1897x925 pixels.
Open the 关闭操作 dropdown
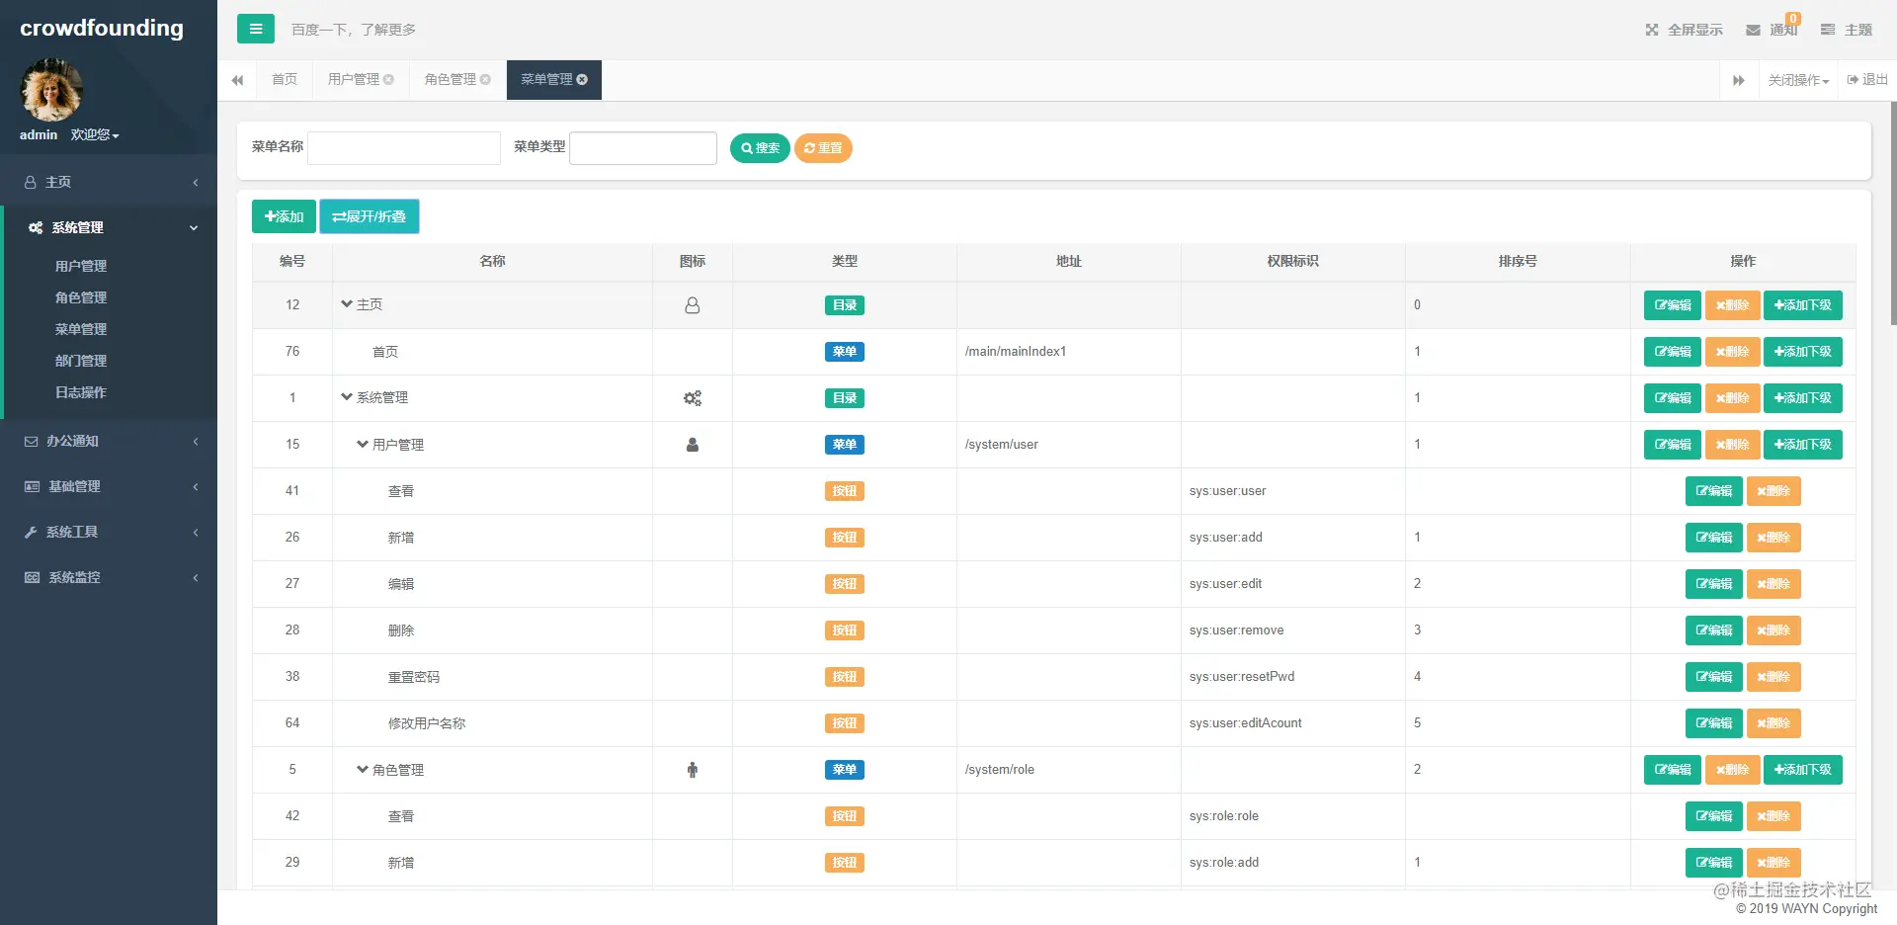click(x=1798, y=80)
